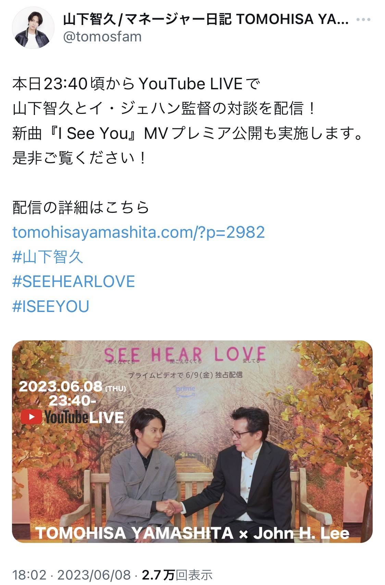Open the three-dot more options menu
This screenshot has height=585, width=385.
pos(363,20)
